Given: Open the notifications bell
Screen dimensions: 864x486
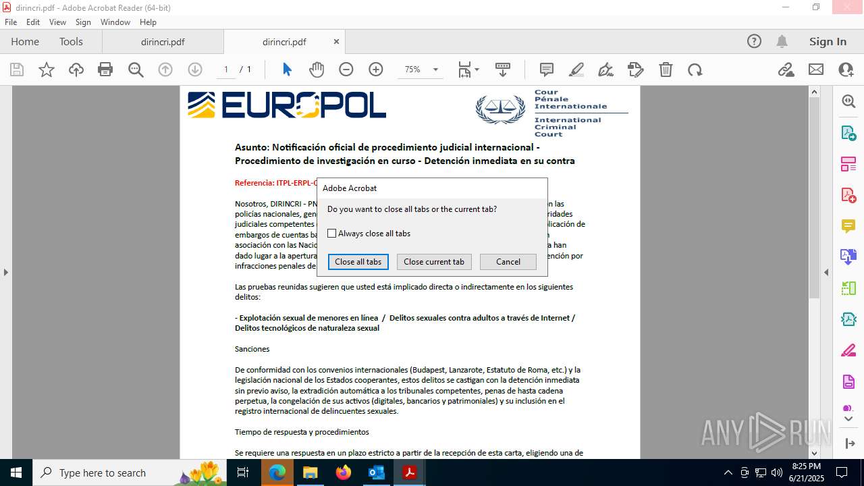Looking at the screenshot, I should click(782, 41).
